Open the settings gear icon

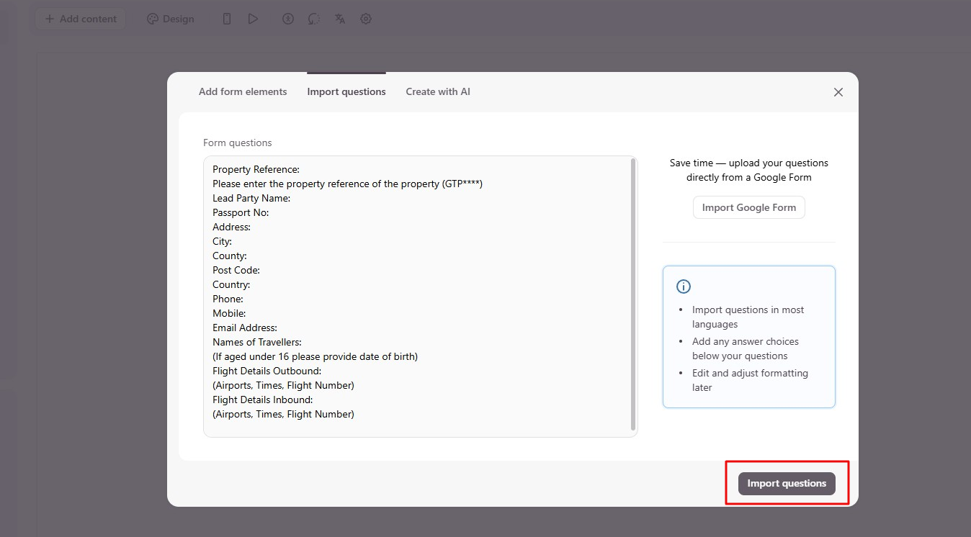[366, 19]
